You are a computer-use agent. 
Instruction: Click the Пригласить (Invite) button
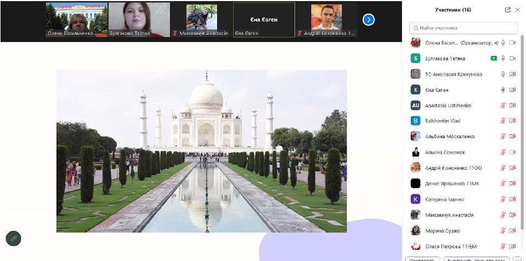click(x=422, y=259)
